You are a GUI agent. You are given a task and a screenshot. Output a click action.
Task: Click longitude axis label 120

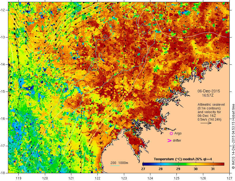[45, 178]
